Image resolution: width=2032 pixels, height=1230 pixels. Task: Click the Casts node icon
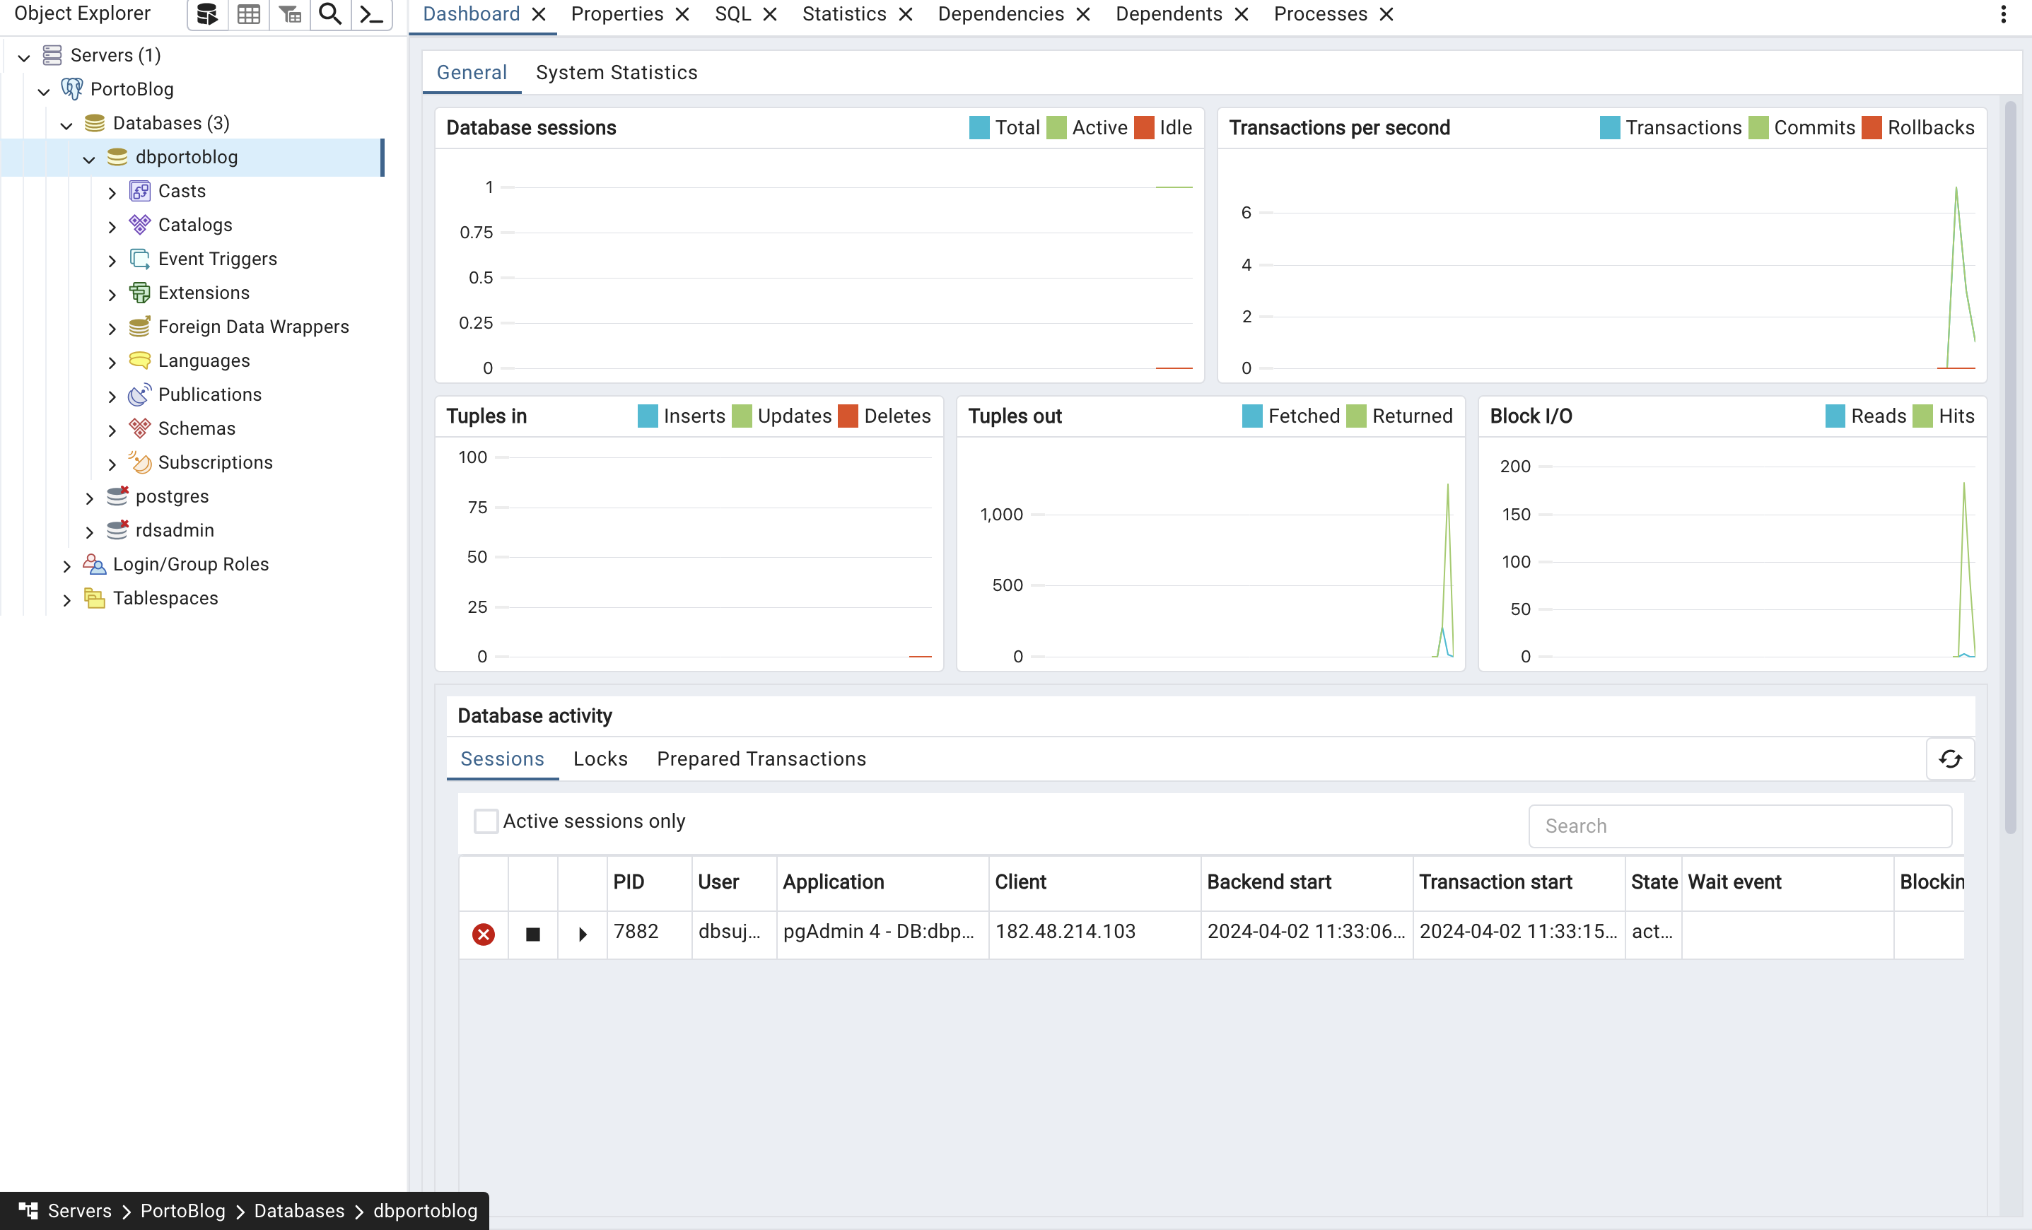pyautogui.click(x=140, y=192)
